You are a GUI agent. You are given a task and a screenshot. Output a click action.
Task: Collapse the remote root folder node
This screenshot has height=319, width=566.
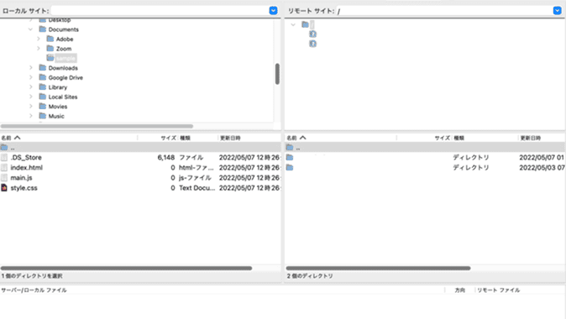[293, 24]
